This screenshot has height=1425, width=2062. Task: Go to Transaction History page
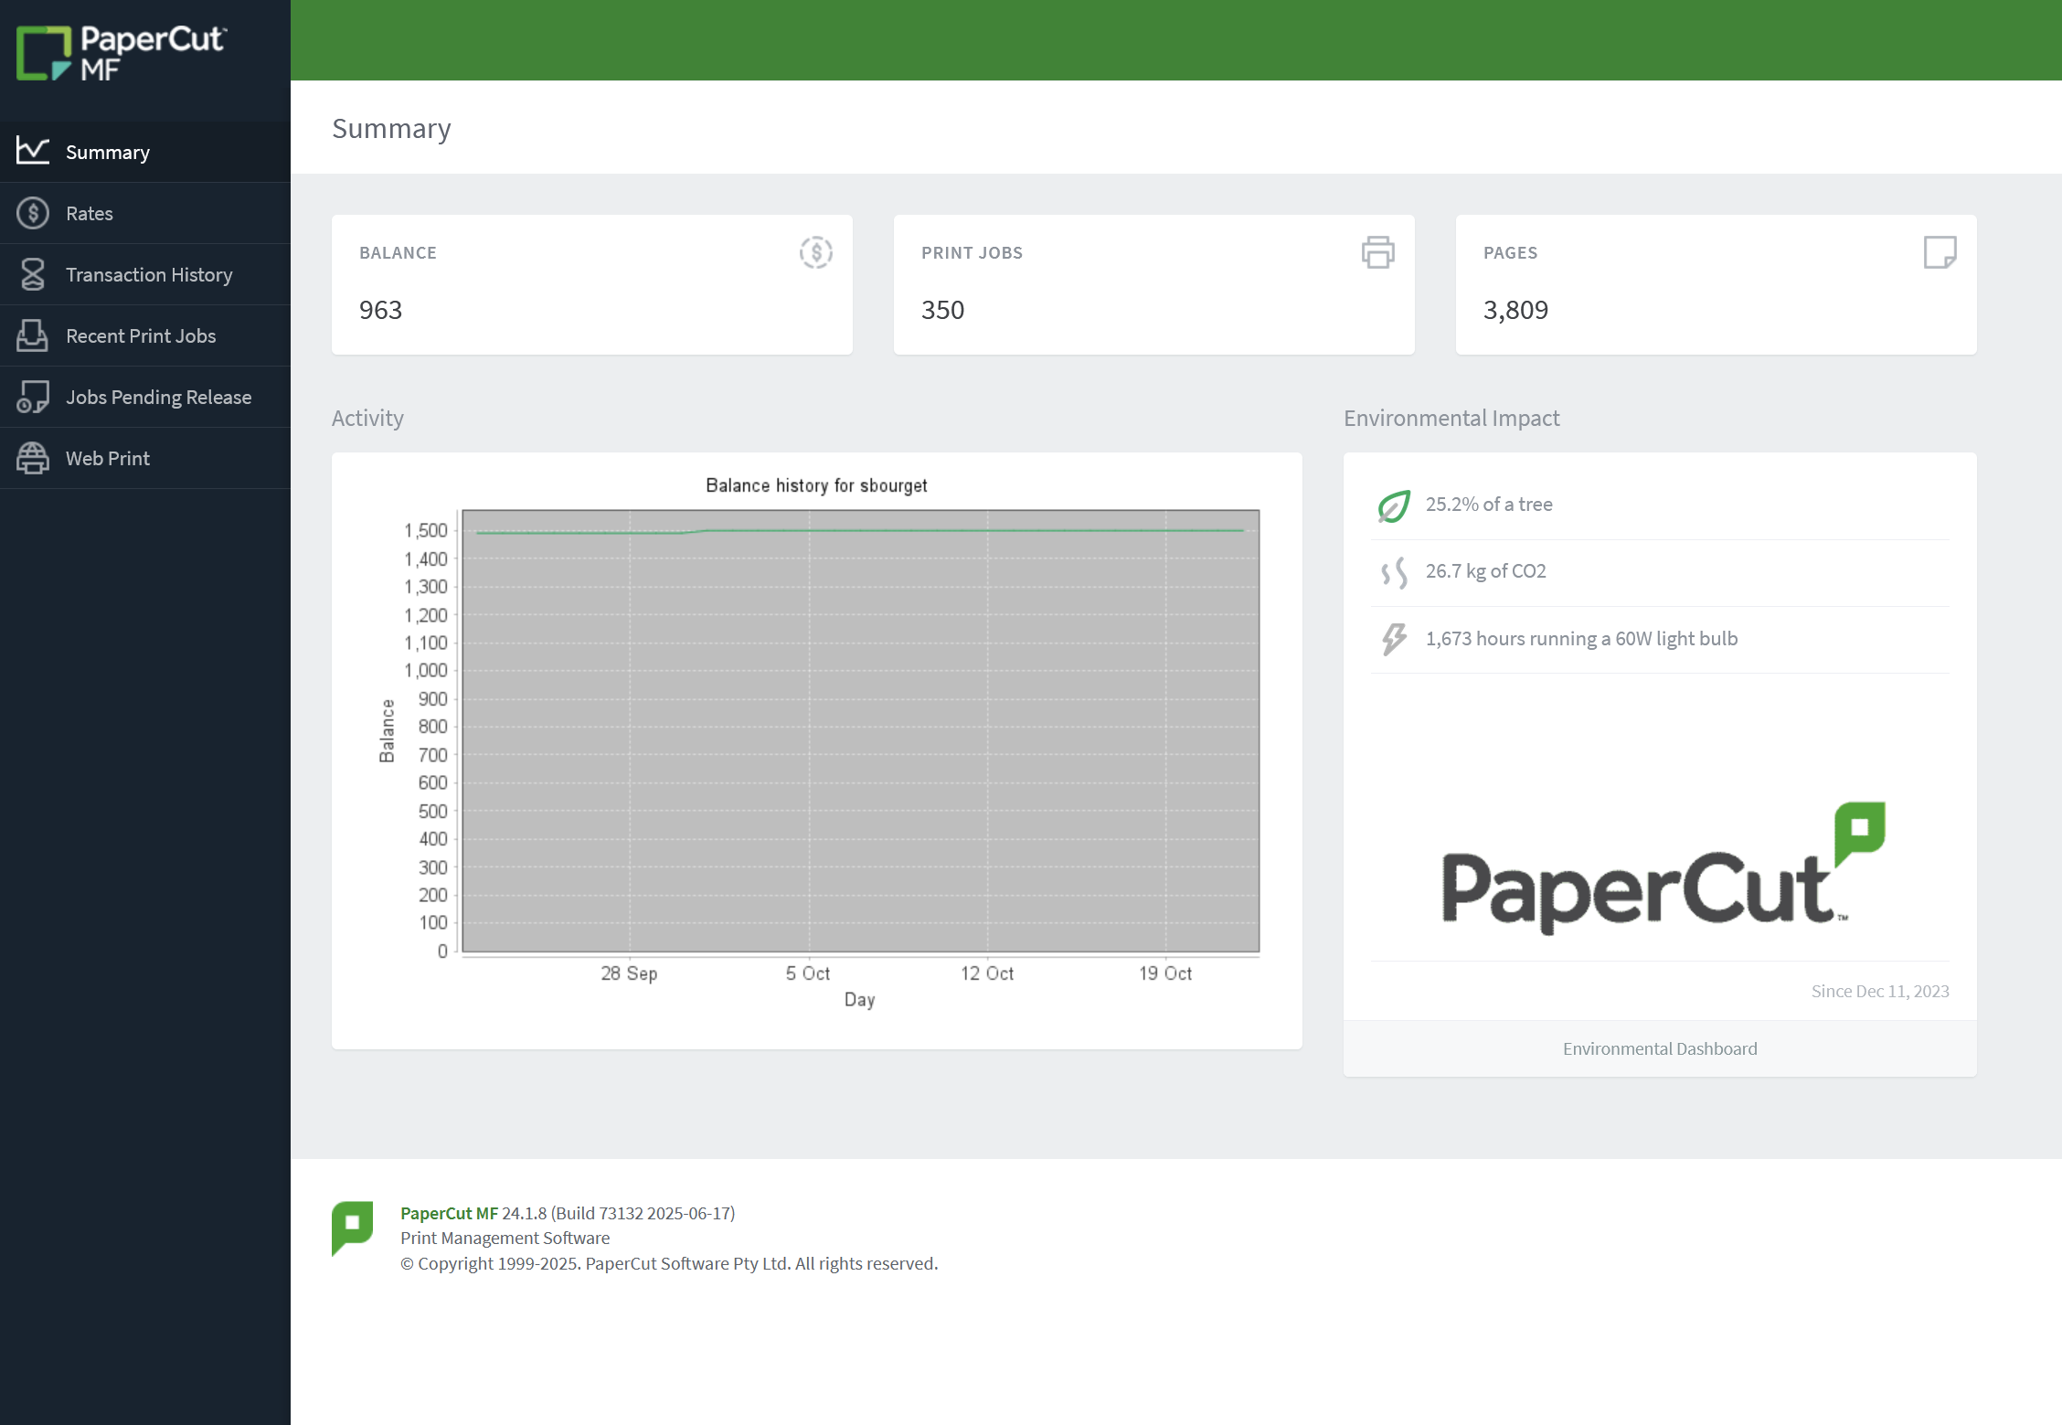[149, 274]
